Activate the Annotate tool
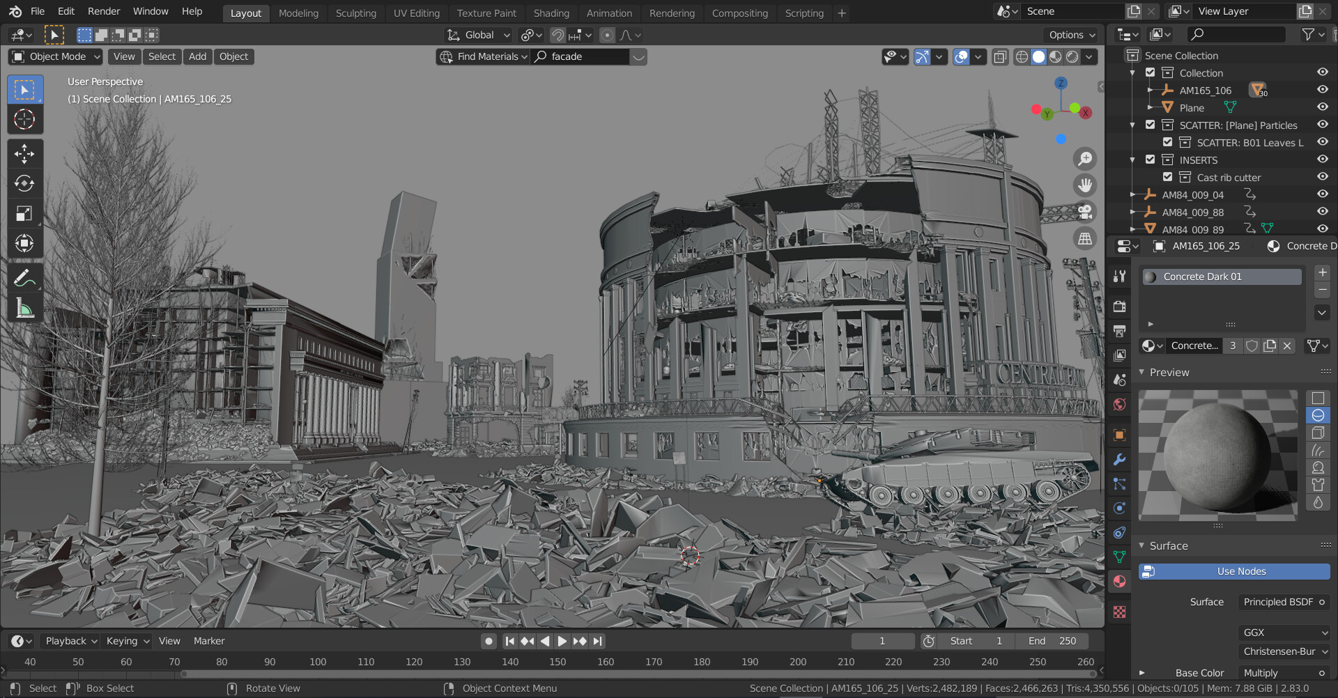The width and height of the screenshot is (1338, 698). [x=25, y=277]
